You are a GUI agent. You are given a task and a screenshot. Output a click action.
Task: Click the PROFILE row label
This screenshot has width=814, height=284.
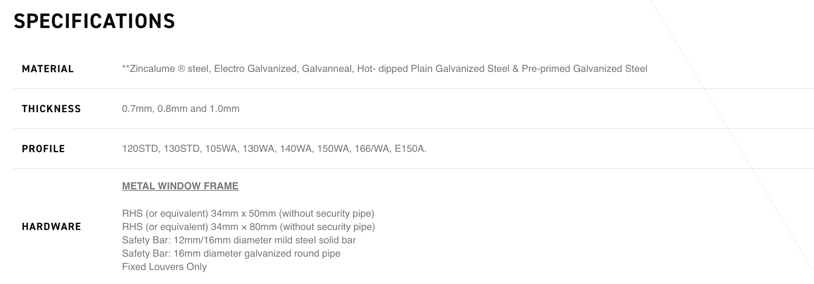pyautogui.click(x=44, y=149)
